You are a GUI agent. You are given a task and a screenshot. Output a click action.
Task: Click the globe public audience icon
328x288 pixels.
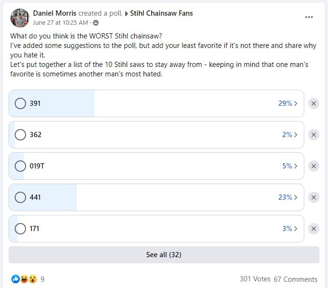96,23
